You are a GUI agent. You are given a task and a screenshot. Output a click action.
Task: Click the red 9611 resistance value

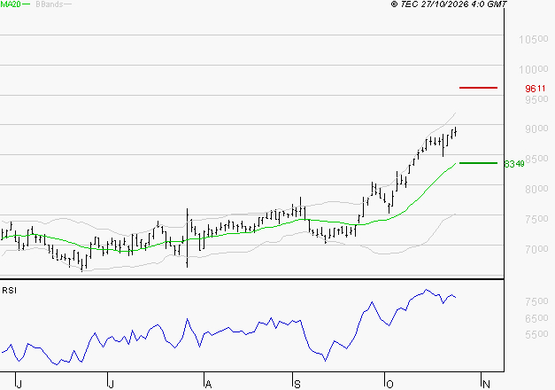tap(536, 89)
